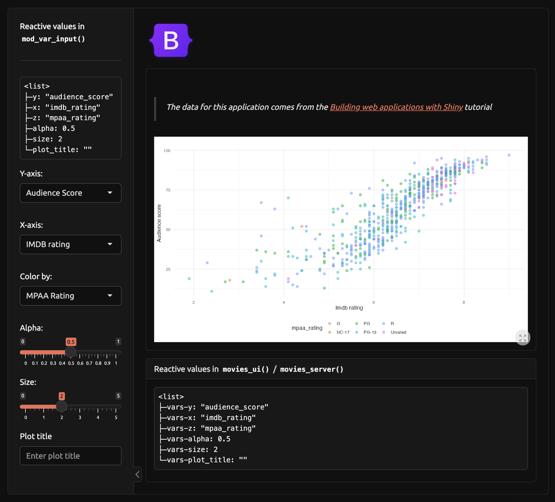This screenshot has height=502, width=555.
Task: Click the PG legend marker
Action: coord(357,324)
